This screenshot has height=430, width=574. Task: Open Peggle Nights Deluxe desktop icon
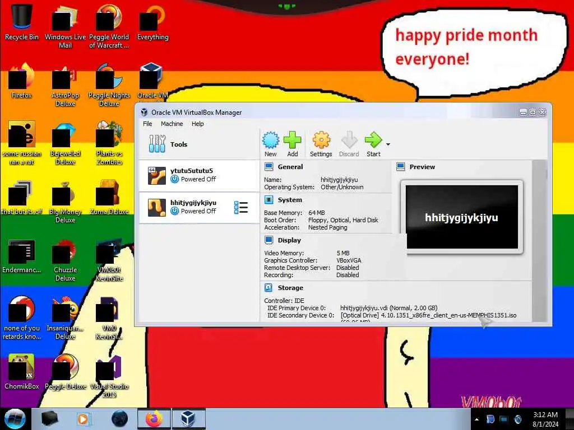click(x=109, y=85)
